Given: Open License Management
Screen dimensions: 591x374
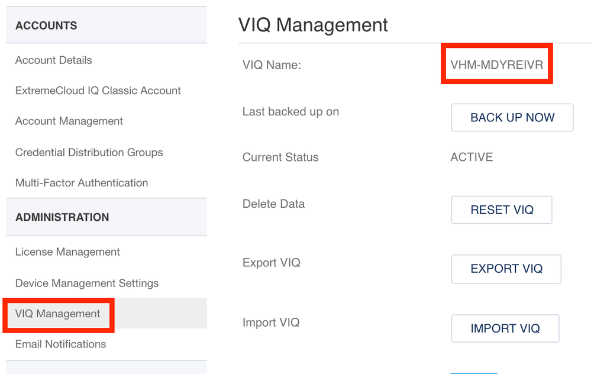Looking at the screenshot, I should pyautogui.click(x=67, y=252).
